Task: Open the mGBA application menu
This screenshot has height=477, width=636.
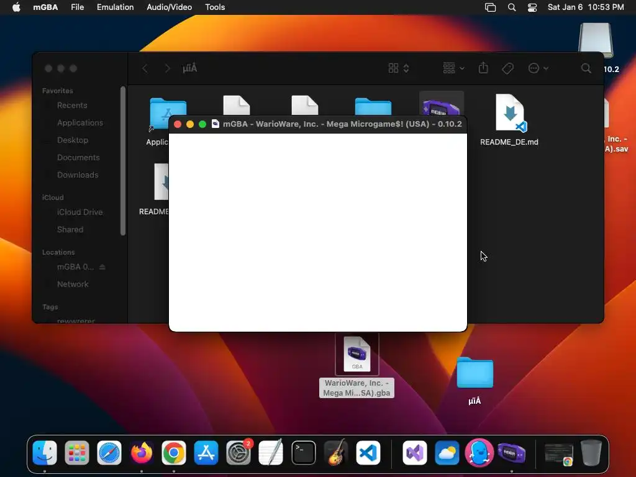Action: pyautogui.click(x=45, y=7)
